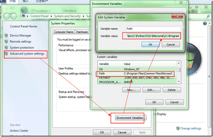The height and width of the screenshot is (137, 213).
Task: Click the System protection shield icon
Action: pyautogui.click(x=6, y=48)
